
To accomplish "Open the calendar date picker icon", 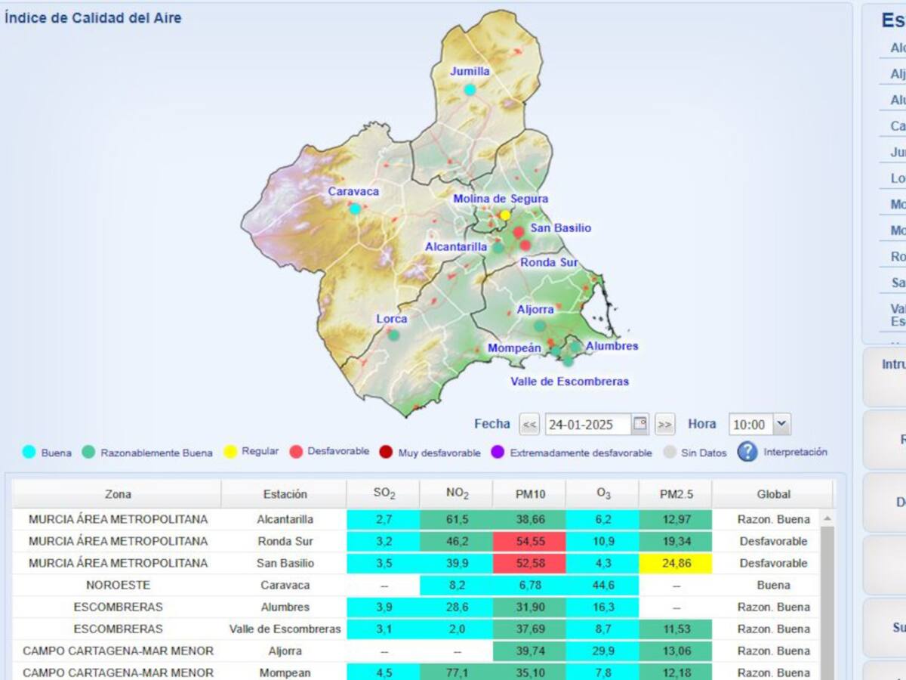I will [x=639, y=424].
